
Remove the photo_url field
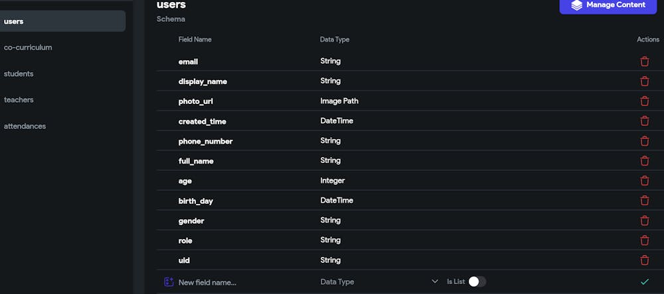tap(645, 101)
